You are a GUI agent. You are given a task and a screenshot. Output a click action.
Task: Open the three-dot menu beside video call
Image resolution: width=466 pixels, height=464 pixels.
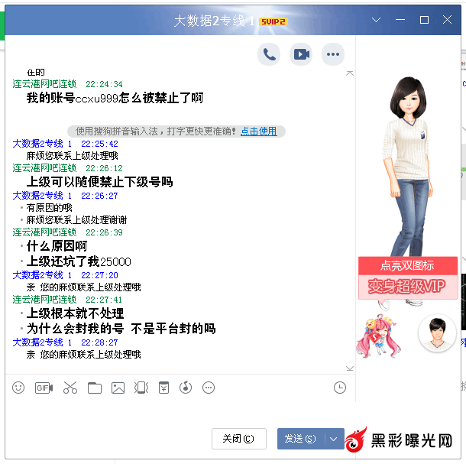click(332, 54)
